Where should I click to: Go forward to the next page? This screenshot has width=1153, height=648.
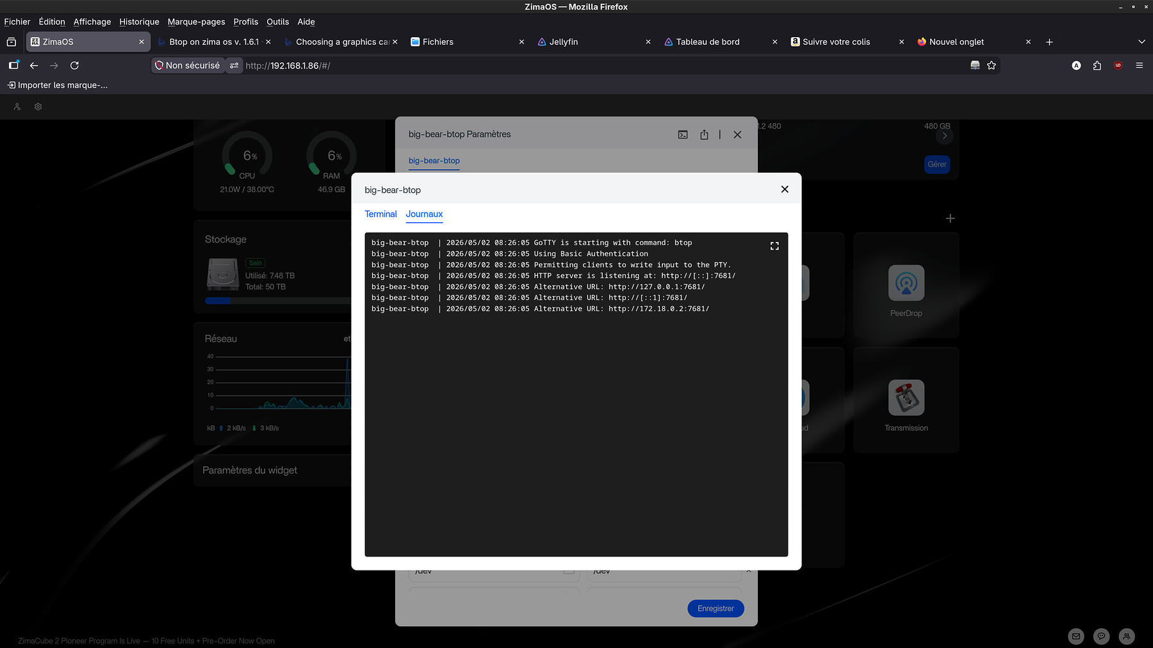pyautogui.click(x=54, y=65)
